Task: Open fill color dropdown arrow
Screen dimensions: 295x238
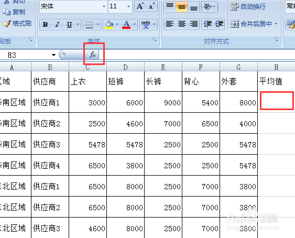Action: (117, 25)
